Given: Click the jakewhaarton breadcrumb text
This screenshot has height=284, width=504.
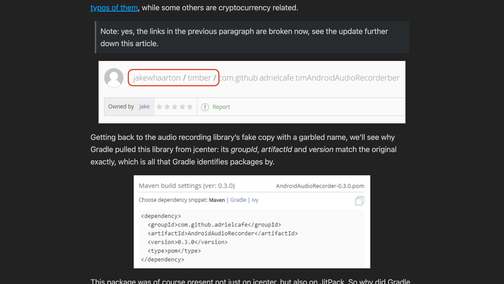Looking at the screenshot, I should click(x=156, y=78).
